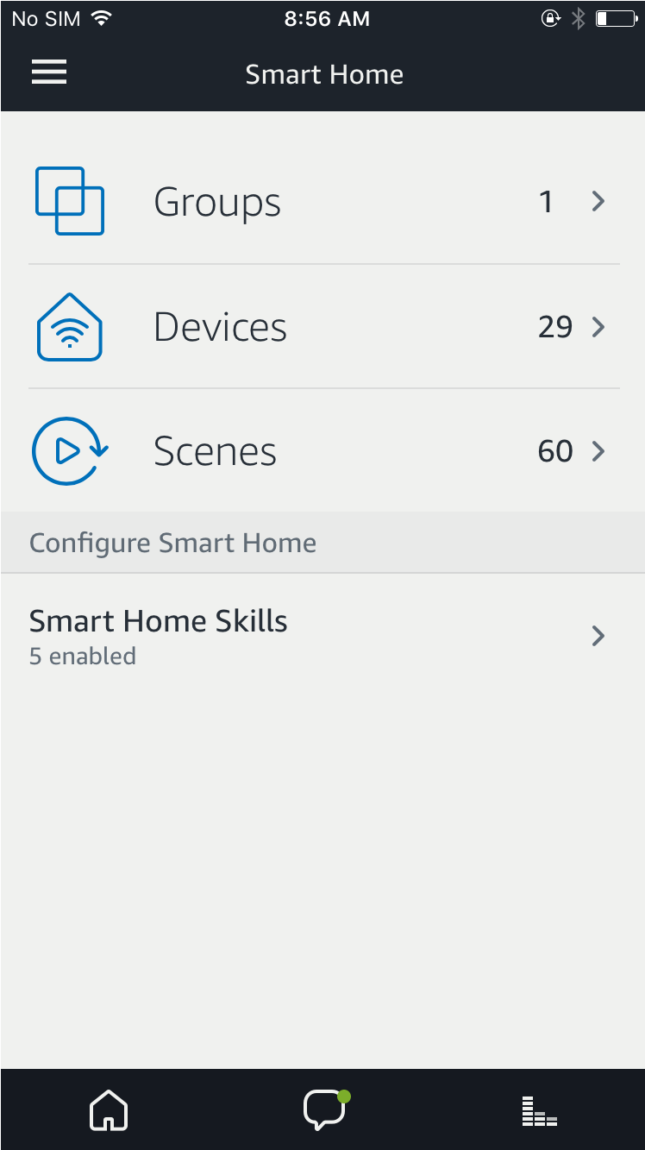Image resolution: width=645 pixels, height=1150 pixels.
Task: Select the Devices list item label
Action: pos(220,328)
